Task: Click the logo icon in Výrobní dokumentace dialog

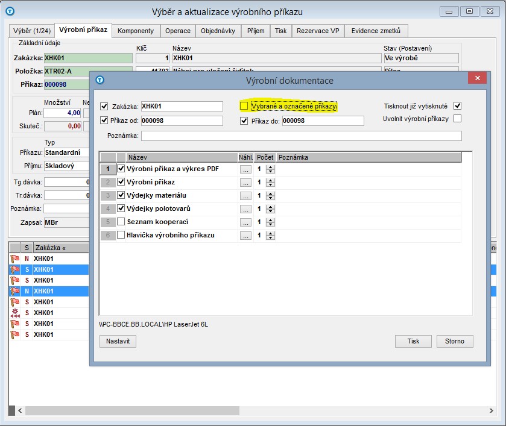Action: coord(100,80)
